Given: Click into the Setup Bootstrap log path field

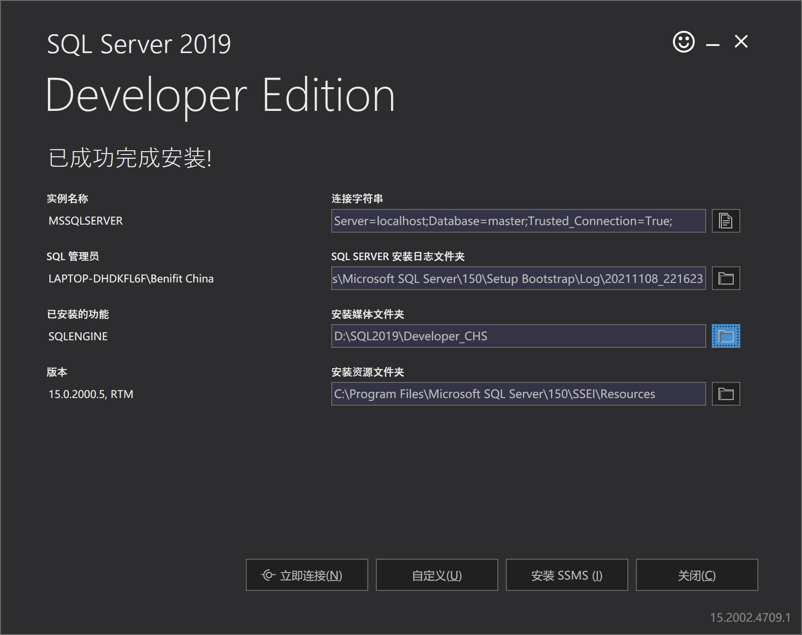Looking at the screenshot, I should coord(518,279).
